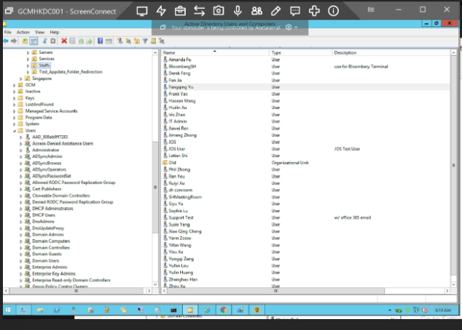Expand the Managed Service Accounts node
This screenshot has width=462, height=330.
[14, 111]
